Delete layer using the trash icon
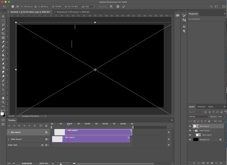227x165 pixels. [221, 163]
